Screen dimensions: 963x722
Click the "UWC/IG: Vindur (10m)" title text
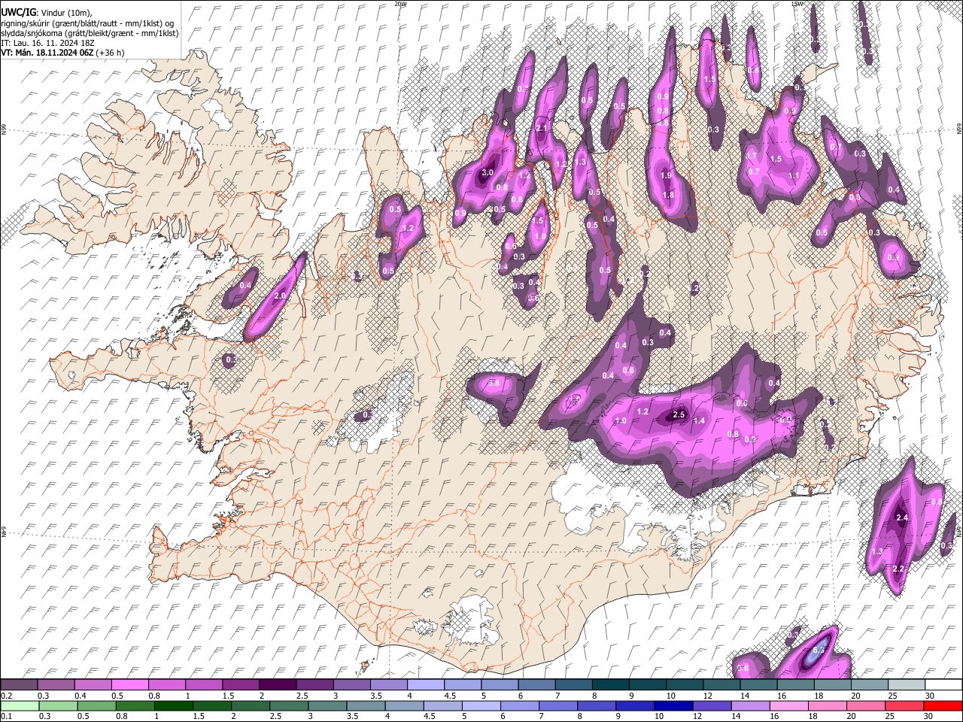[45, 13]
